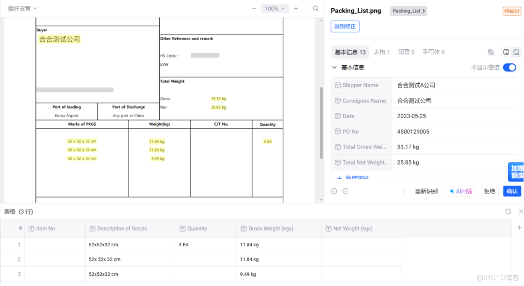Select the Date field icon marker
524x286 pixels.
click(337, 116)
